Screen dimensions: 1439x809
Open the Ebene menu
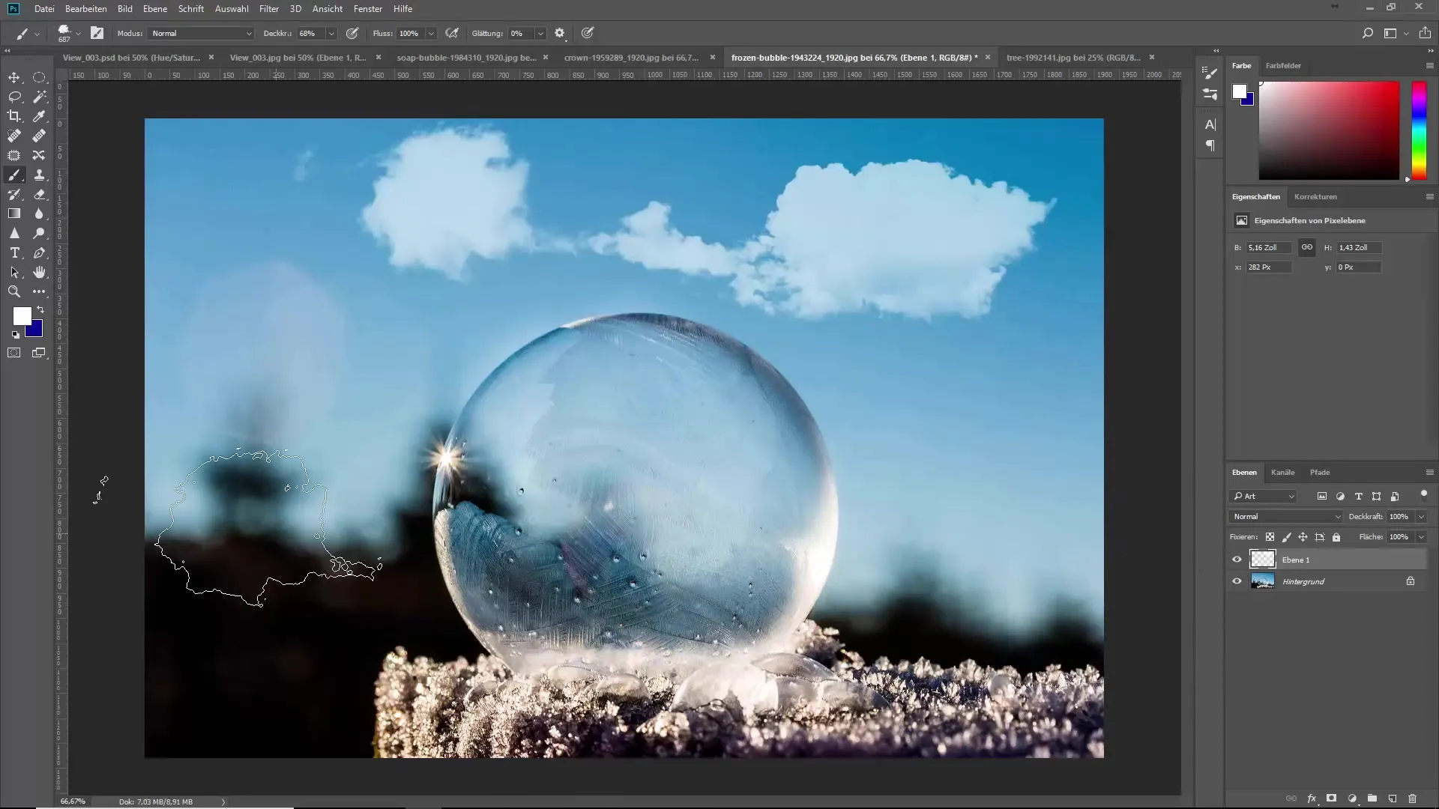(x=155, y=9)
